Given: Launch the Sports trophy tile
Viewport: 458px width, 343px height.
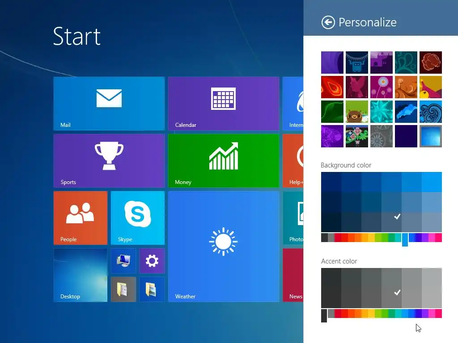Looking at the screenshot, I should coord(109,161).
